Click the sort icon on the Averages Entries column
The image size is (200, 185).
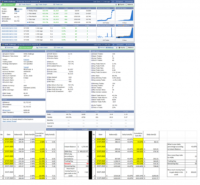108,112
